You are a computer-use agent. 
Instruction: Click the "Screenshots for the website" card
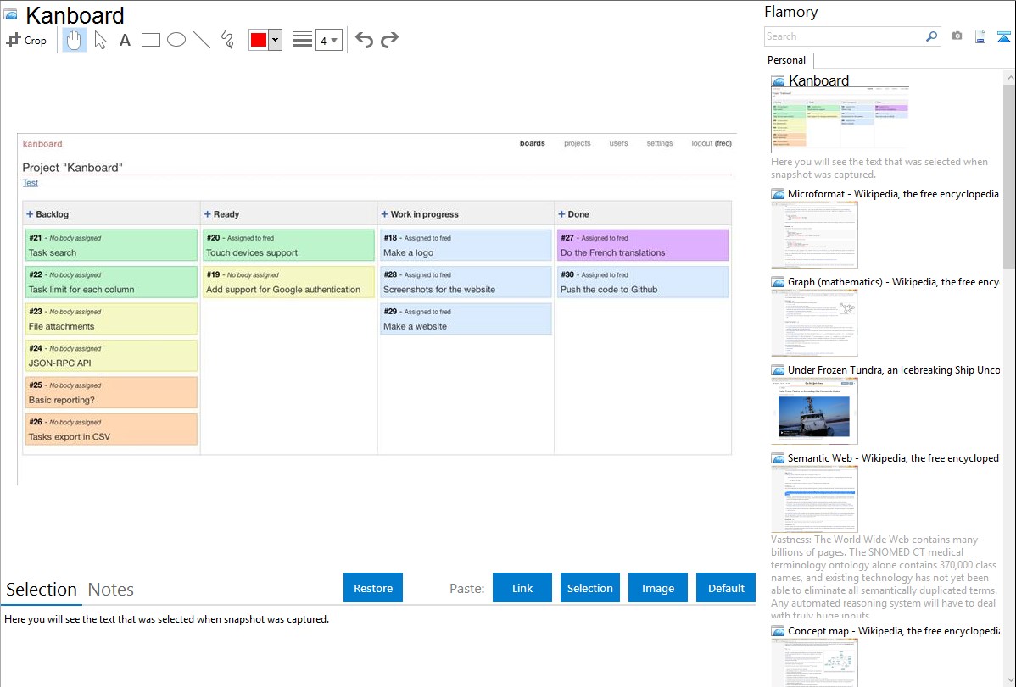coord(466,282)
